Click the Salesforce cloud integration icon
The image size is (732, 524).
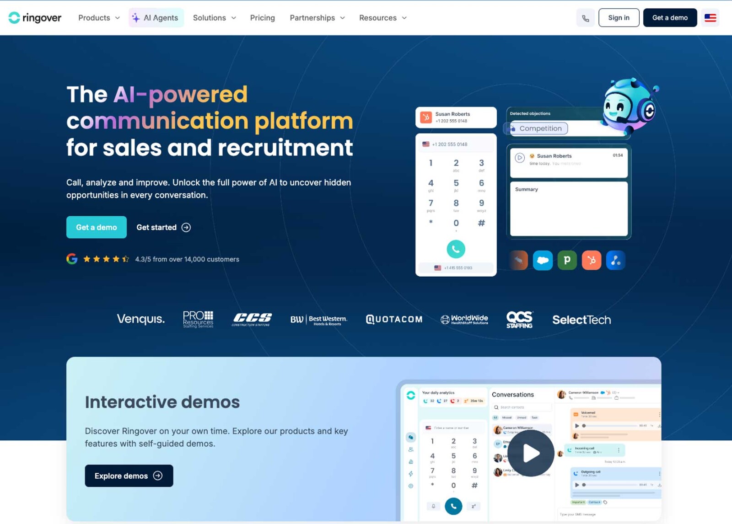click(543, 261)
